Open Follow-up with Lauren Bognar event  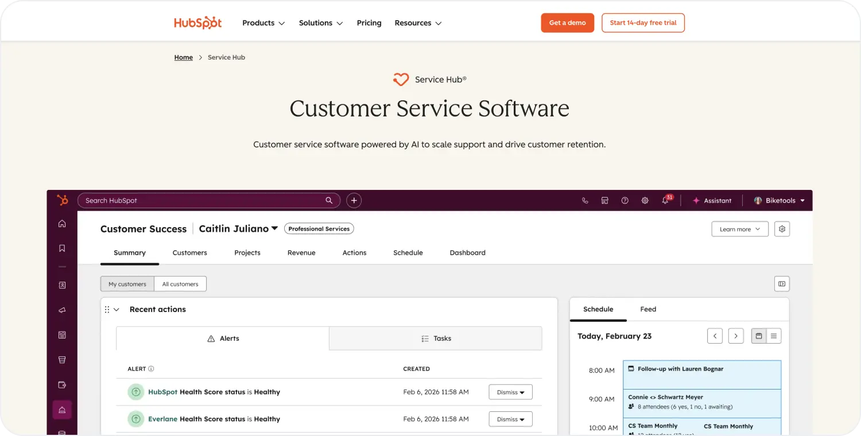coord(702,375)
